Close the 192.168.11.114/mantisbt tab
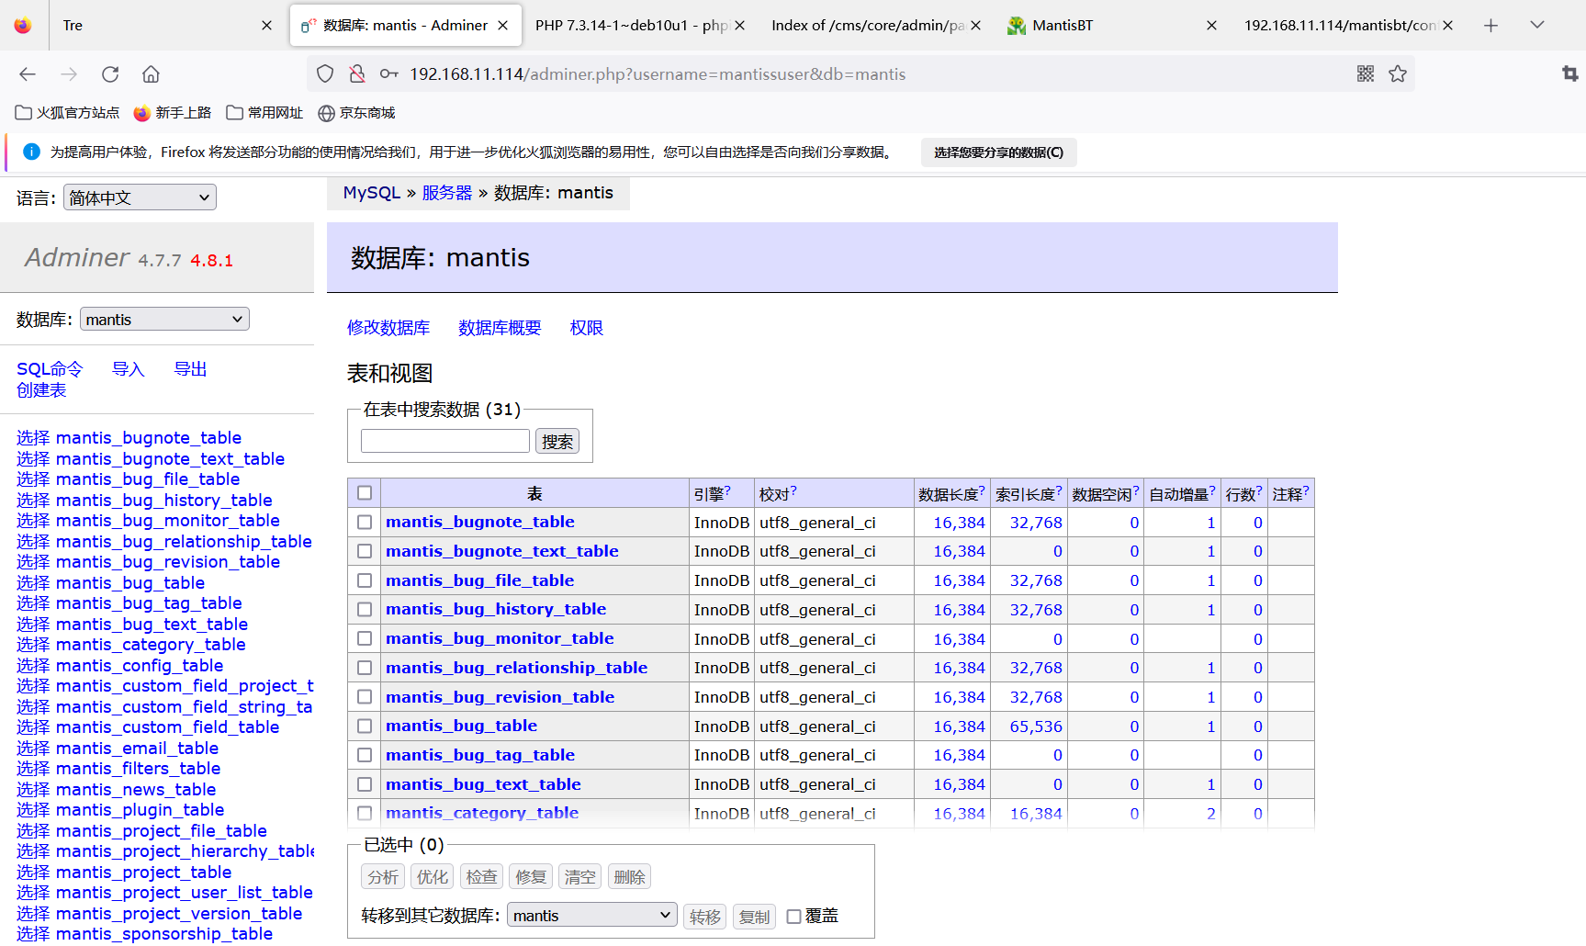This screenshot has height=946, width=1586. (x=1448, y=26)
